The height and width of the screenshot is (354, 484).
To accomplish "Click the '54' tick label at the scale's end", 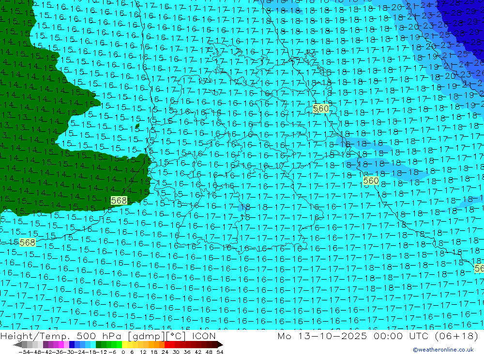I will [x=220, y=352].
